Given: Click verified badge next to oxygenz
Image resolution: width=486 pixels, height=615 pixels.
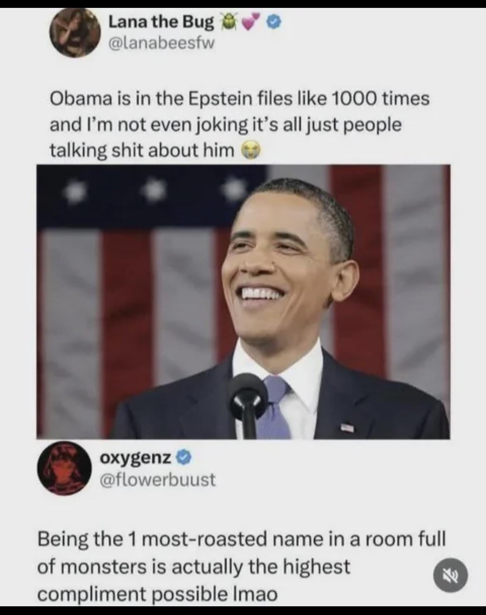Looking at the screenshot, I should click(x=184, y=458).
